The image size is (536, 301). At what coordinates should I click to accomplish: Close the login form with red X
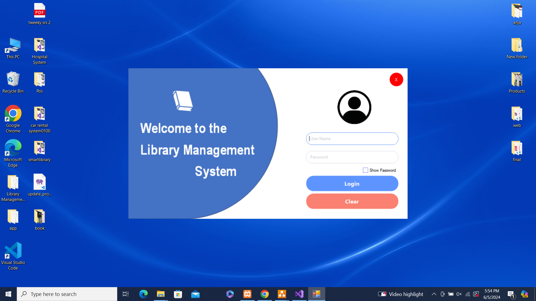[x=396, y=80]
